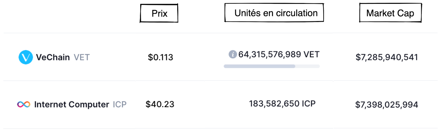Click the VeChain blue logo icon
Screen dimensions: 441x134
point(26,57)
